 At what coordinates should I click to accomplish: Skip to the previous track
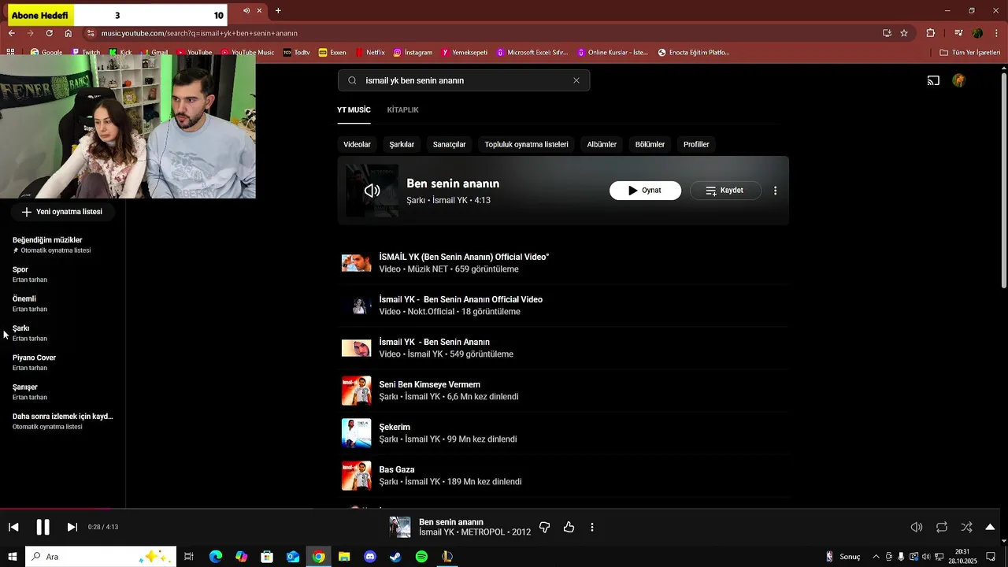coord(13,527)
